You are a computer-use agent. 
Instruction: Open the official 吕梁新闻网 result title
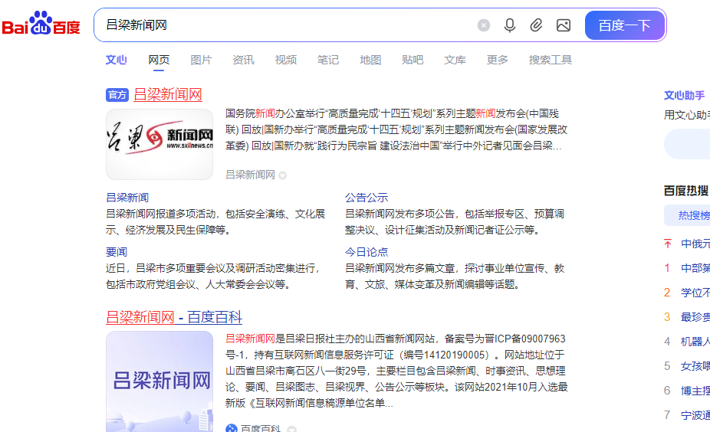(168, 94)
